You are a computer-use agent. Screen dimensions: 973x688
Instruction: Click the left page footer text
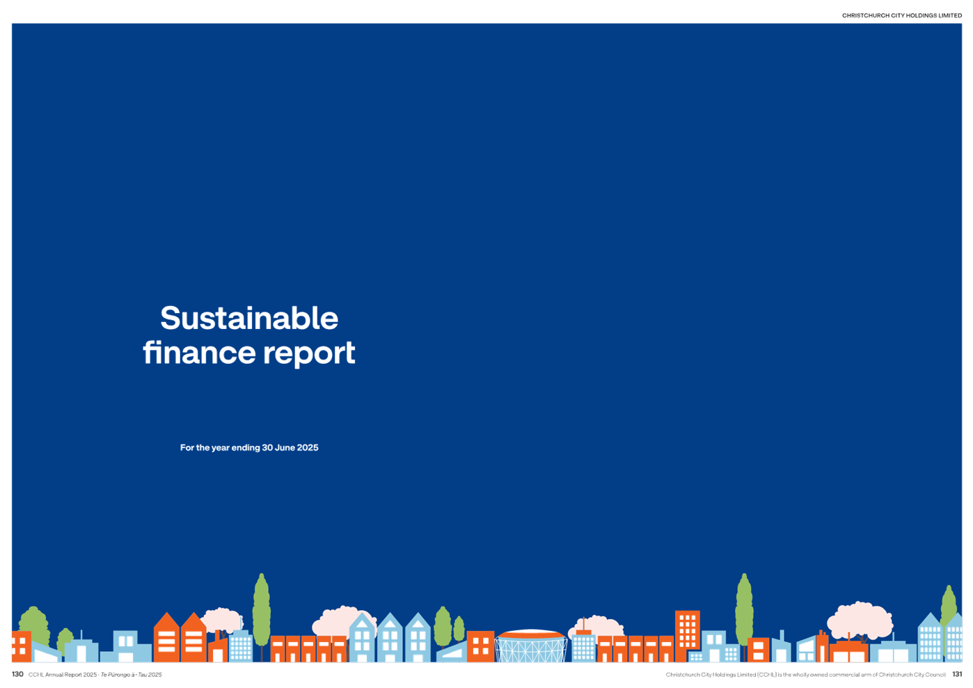click(x=95, y=675)
